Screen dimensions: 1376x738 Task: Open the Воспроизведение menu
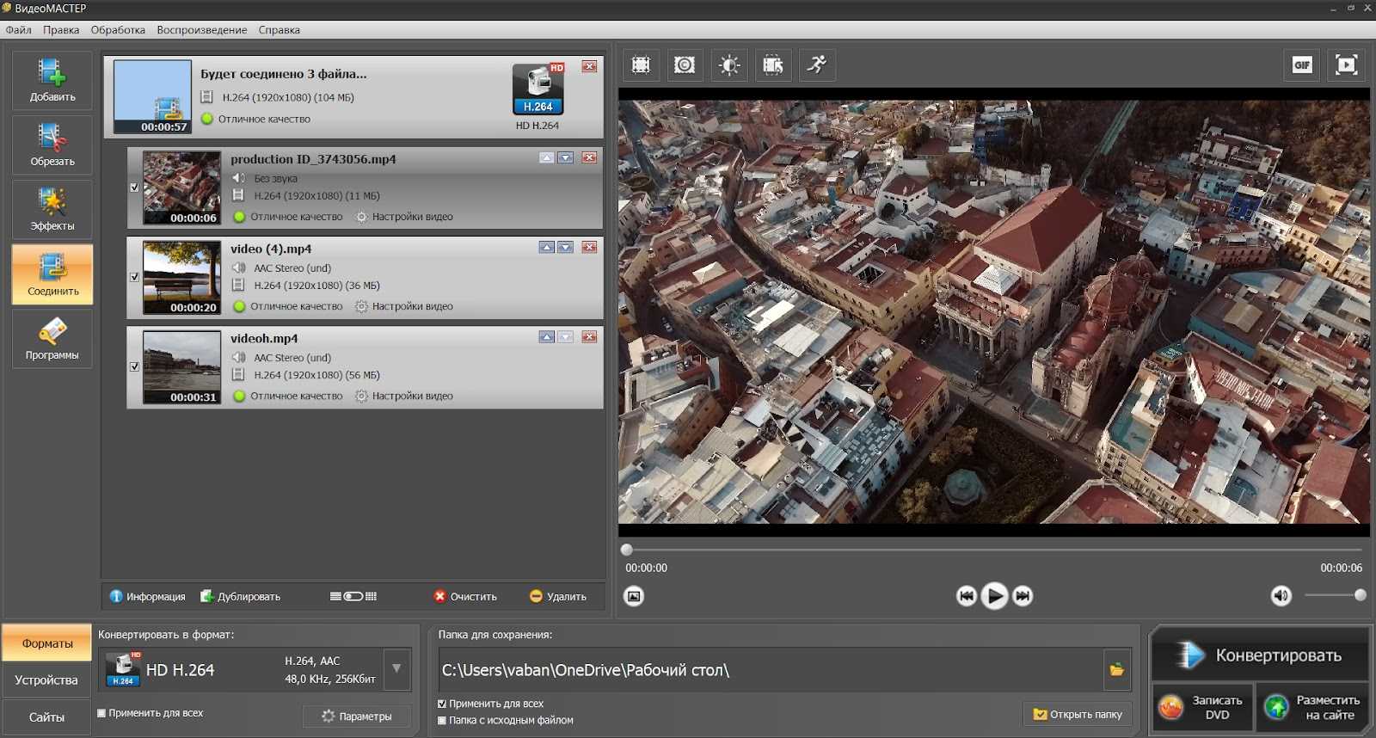pyautogui.click(x=202, y=29)
